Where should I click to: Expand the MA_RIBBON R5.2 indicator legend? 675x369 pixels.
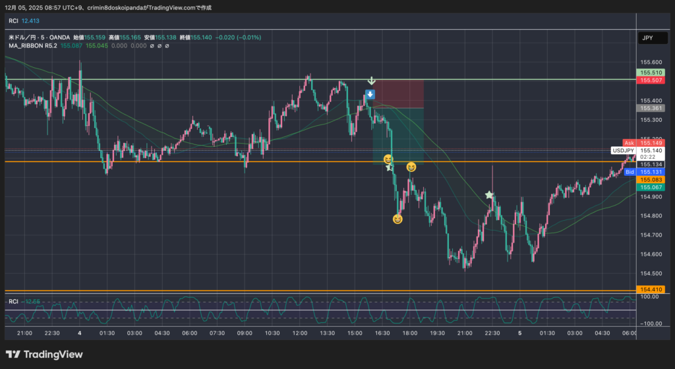(x=33, y=46)
